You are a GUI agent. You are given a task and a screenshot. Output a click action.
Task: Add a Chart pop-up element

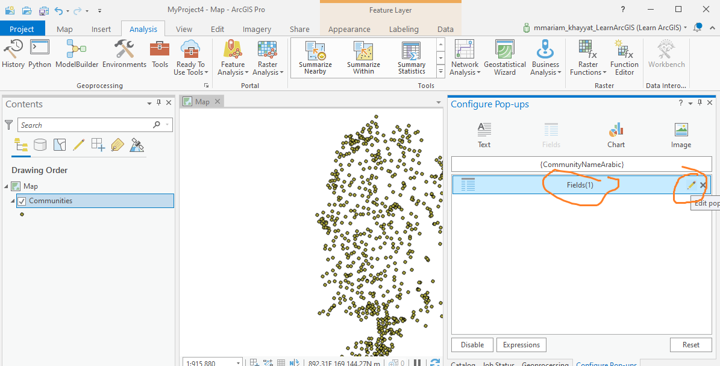pyautogui.click(x=616, y=134)
